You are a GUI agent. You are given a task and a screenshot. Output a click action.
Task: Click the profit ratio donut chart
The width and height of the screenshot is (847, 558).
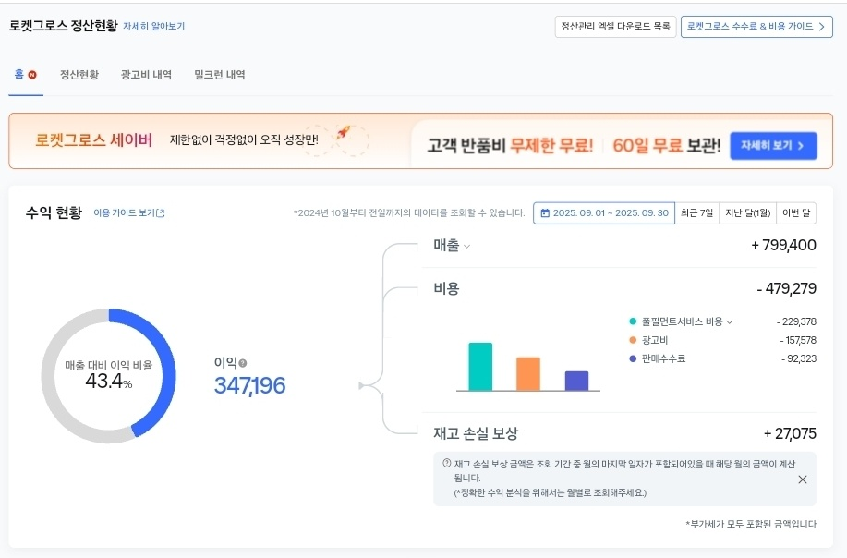point(109,376)
